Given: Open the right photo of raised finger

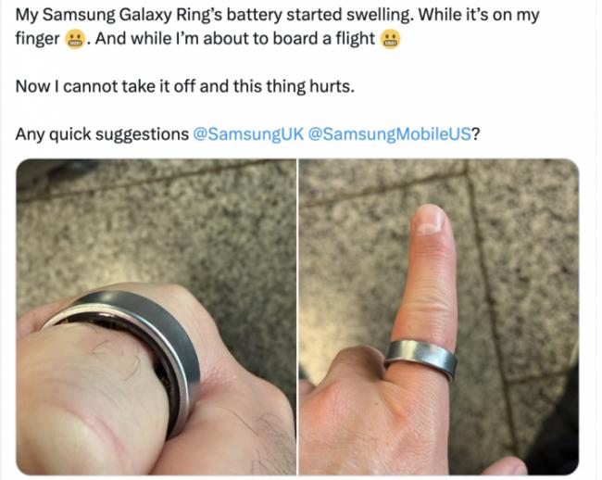Looking at the screenshot, I should point(439,317).
